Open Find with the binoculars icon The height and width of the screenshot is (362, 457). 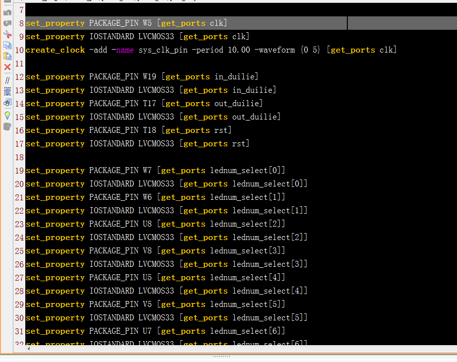[7, 103]
